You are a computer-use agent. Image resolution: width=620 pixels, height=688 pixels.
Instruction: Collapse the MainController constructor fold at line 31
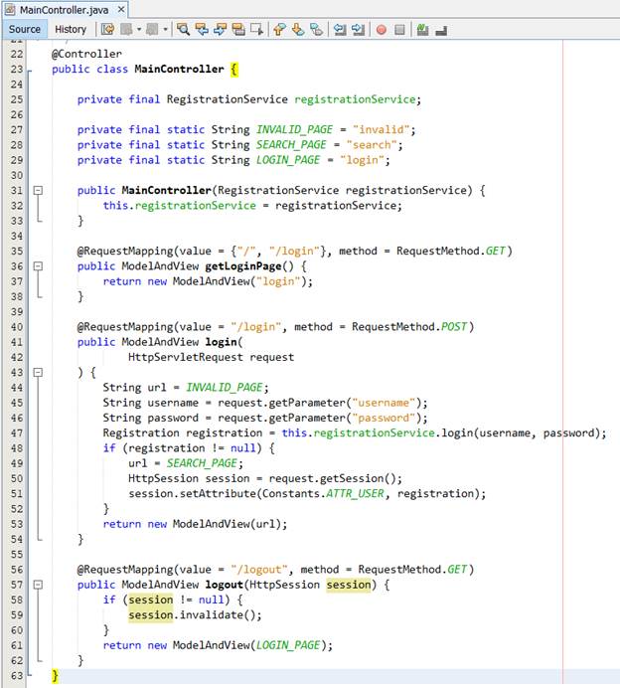38,191
